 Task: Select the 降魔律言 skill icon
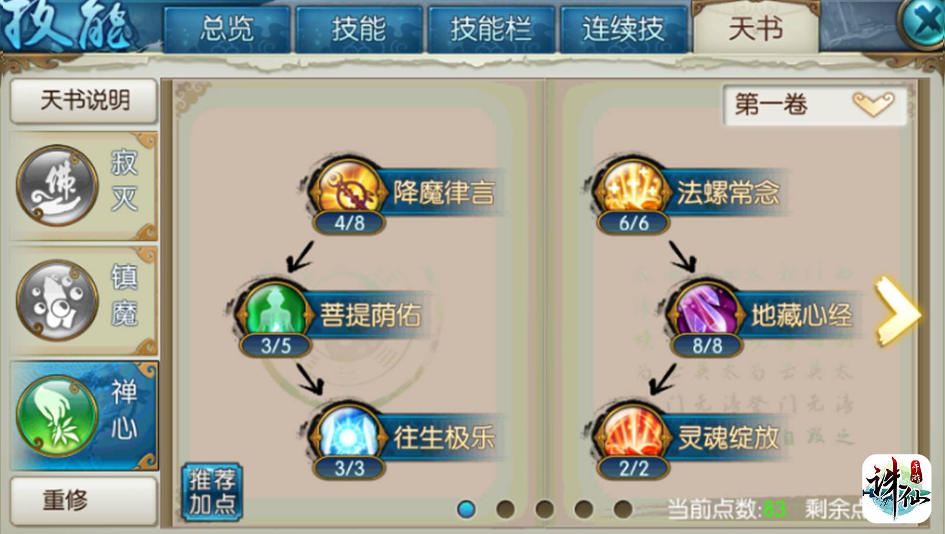pyautogui.click(x=349, y=192)
